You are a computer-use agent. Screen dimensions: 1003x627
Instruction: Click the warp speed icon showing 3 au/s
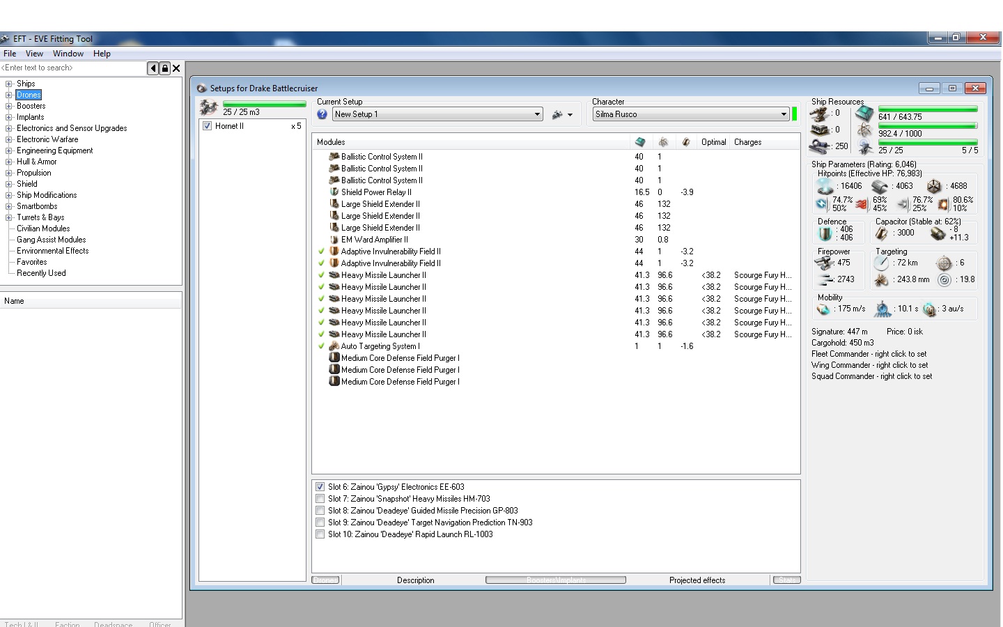coord(929,309)
